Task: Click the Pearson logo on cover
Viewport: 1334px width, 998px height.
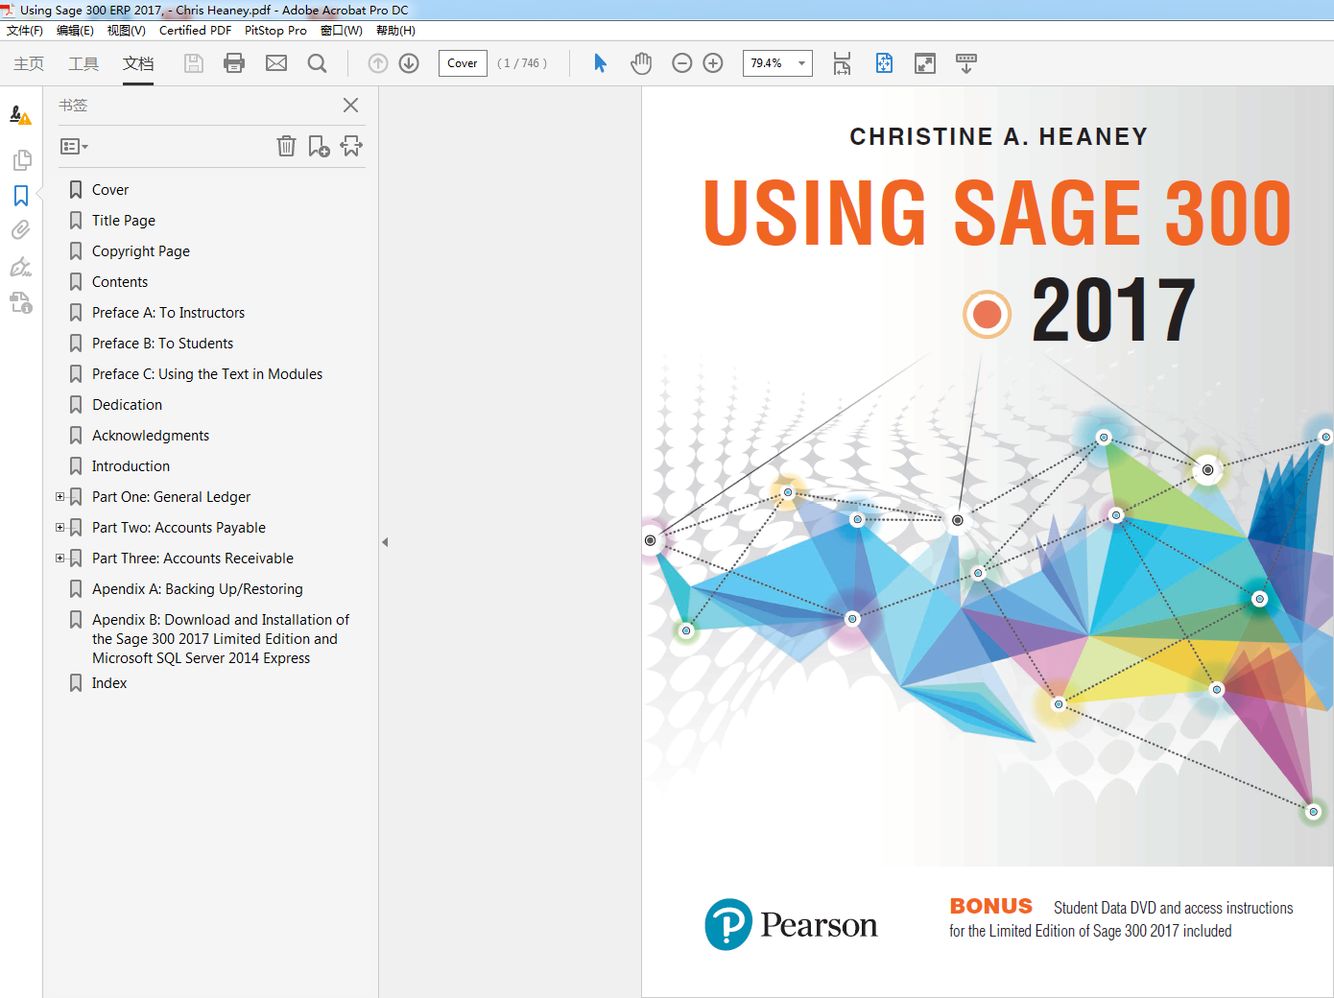Action: pos(791,924)
